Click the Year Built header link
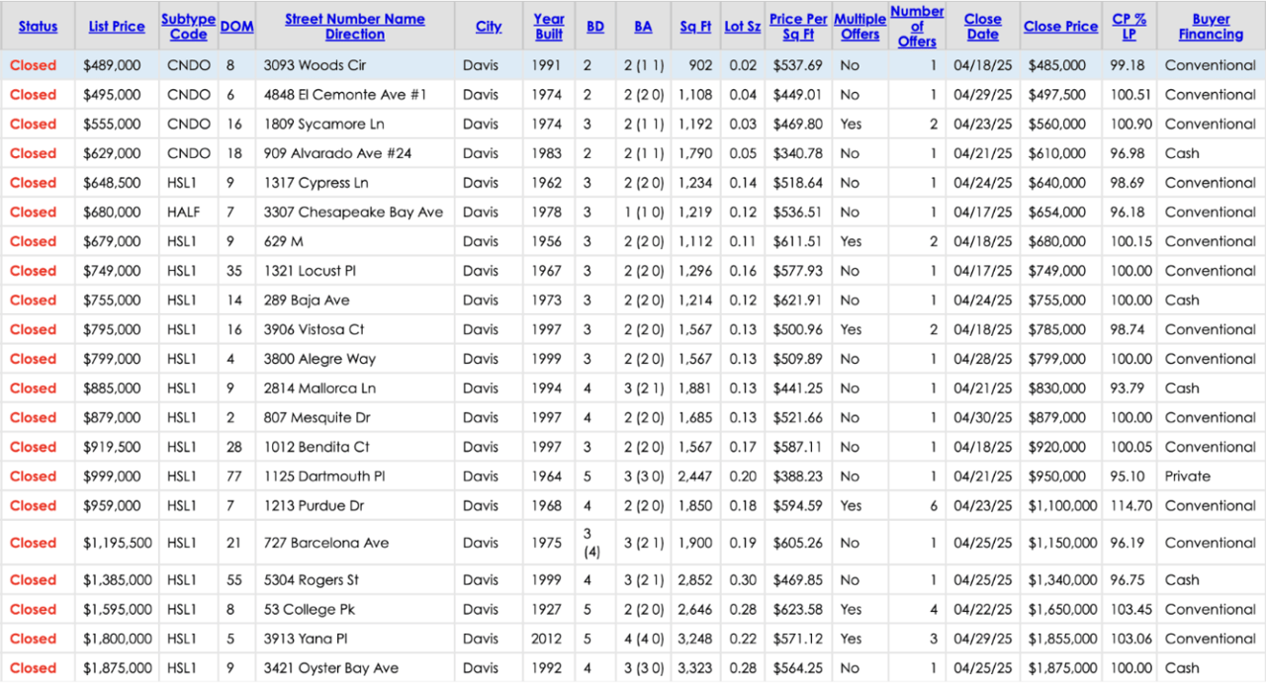Image resolution: width=1266 pixels, height=685 pixels. click(x=549, y=27)
